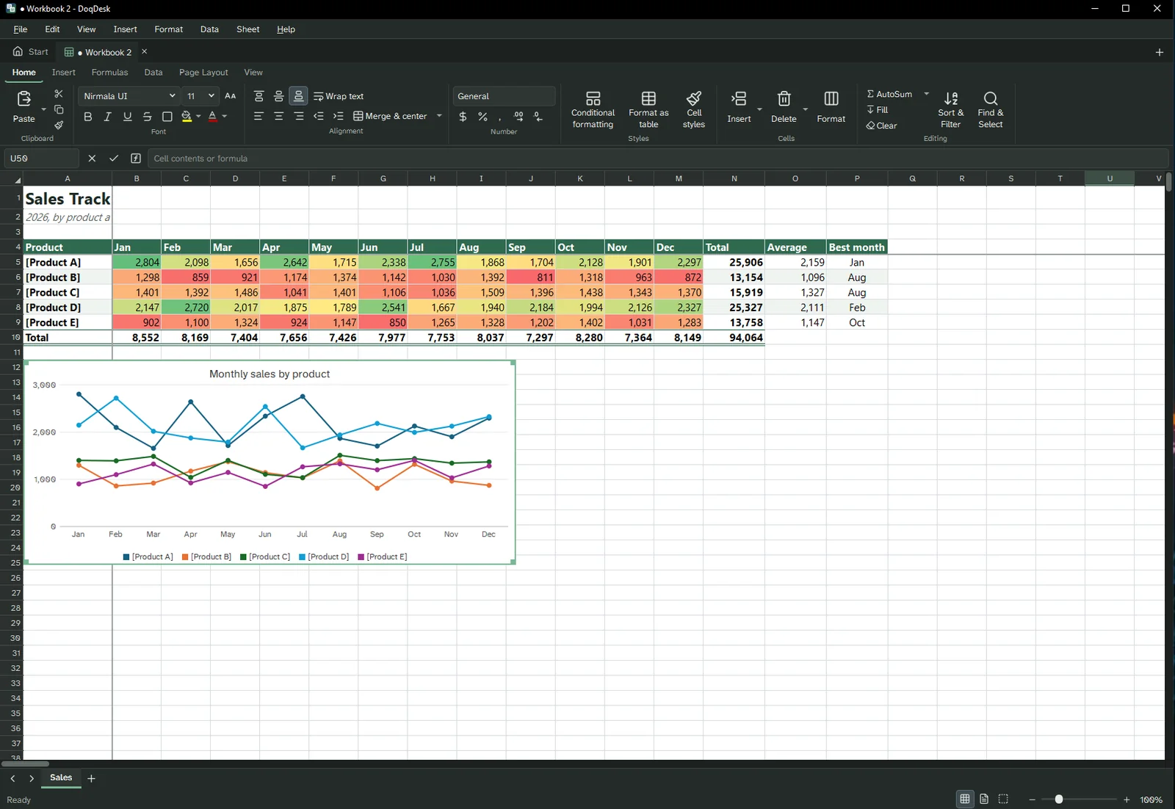Expand AutoSum dropdown arrow
1175x809 pixels.
click(926, 94)
